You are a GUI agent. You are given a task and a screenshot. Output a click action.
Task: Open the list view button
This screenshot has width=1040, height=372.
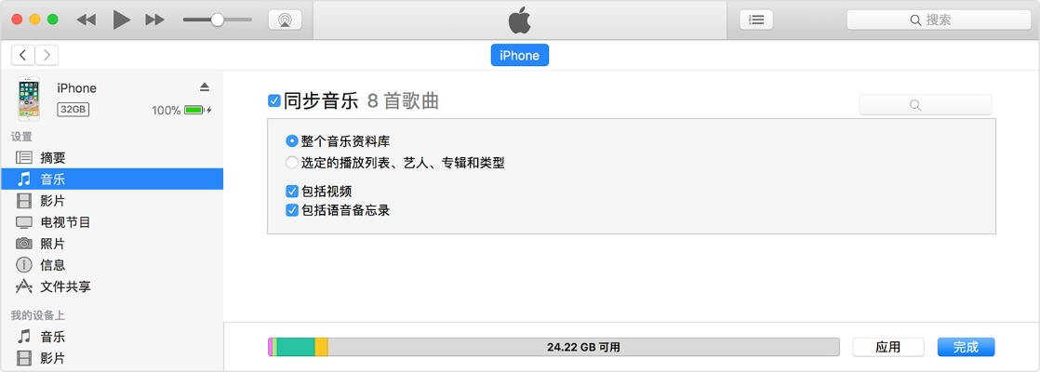[756, 20]
